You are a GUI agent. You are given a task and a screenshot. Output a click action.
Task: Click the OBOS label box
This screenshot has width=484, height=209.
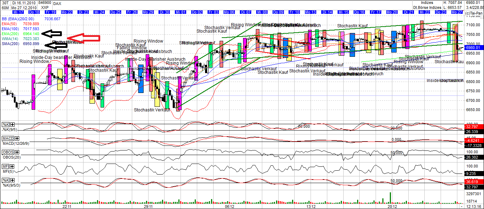click(8, 152)
